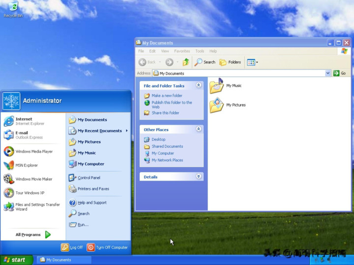Open the Forward button history dropdown
This screenshot has width=354, height=265.
pyautogui.click(x=177, y=62)
